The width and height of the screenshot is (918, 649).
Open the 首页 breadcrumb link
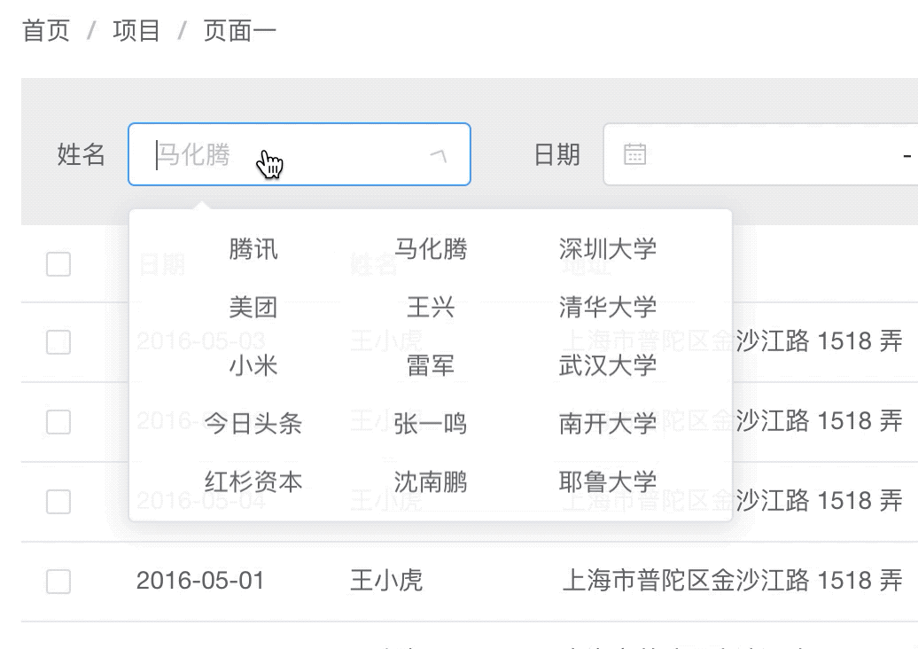click(x=45, y=29)
